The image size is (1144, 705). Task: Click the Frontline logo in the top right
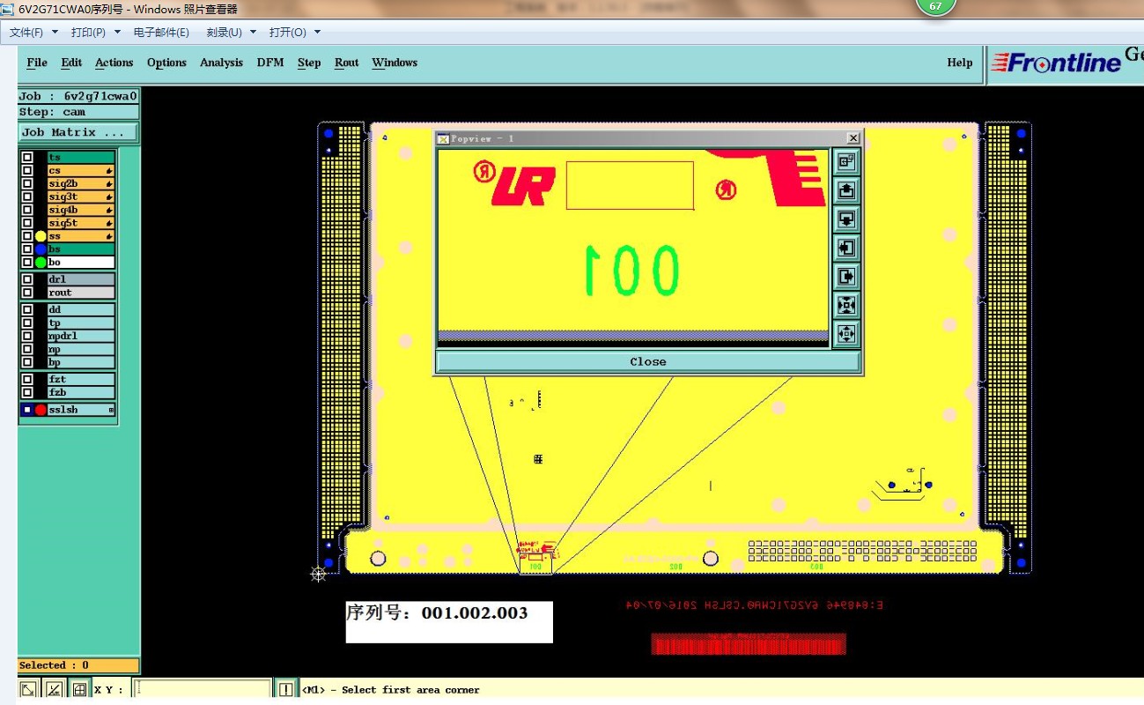[1056, 63]
